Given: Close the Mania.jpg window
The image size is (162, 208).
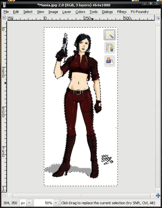Looking at the screenshot, I should (157, 4).
